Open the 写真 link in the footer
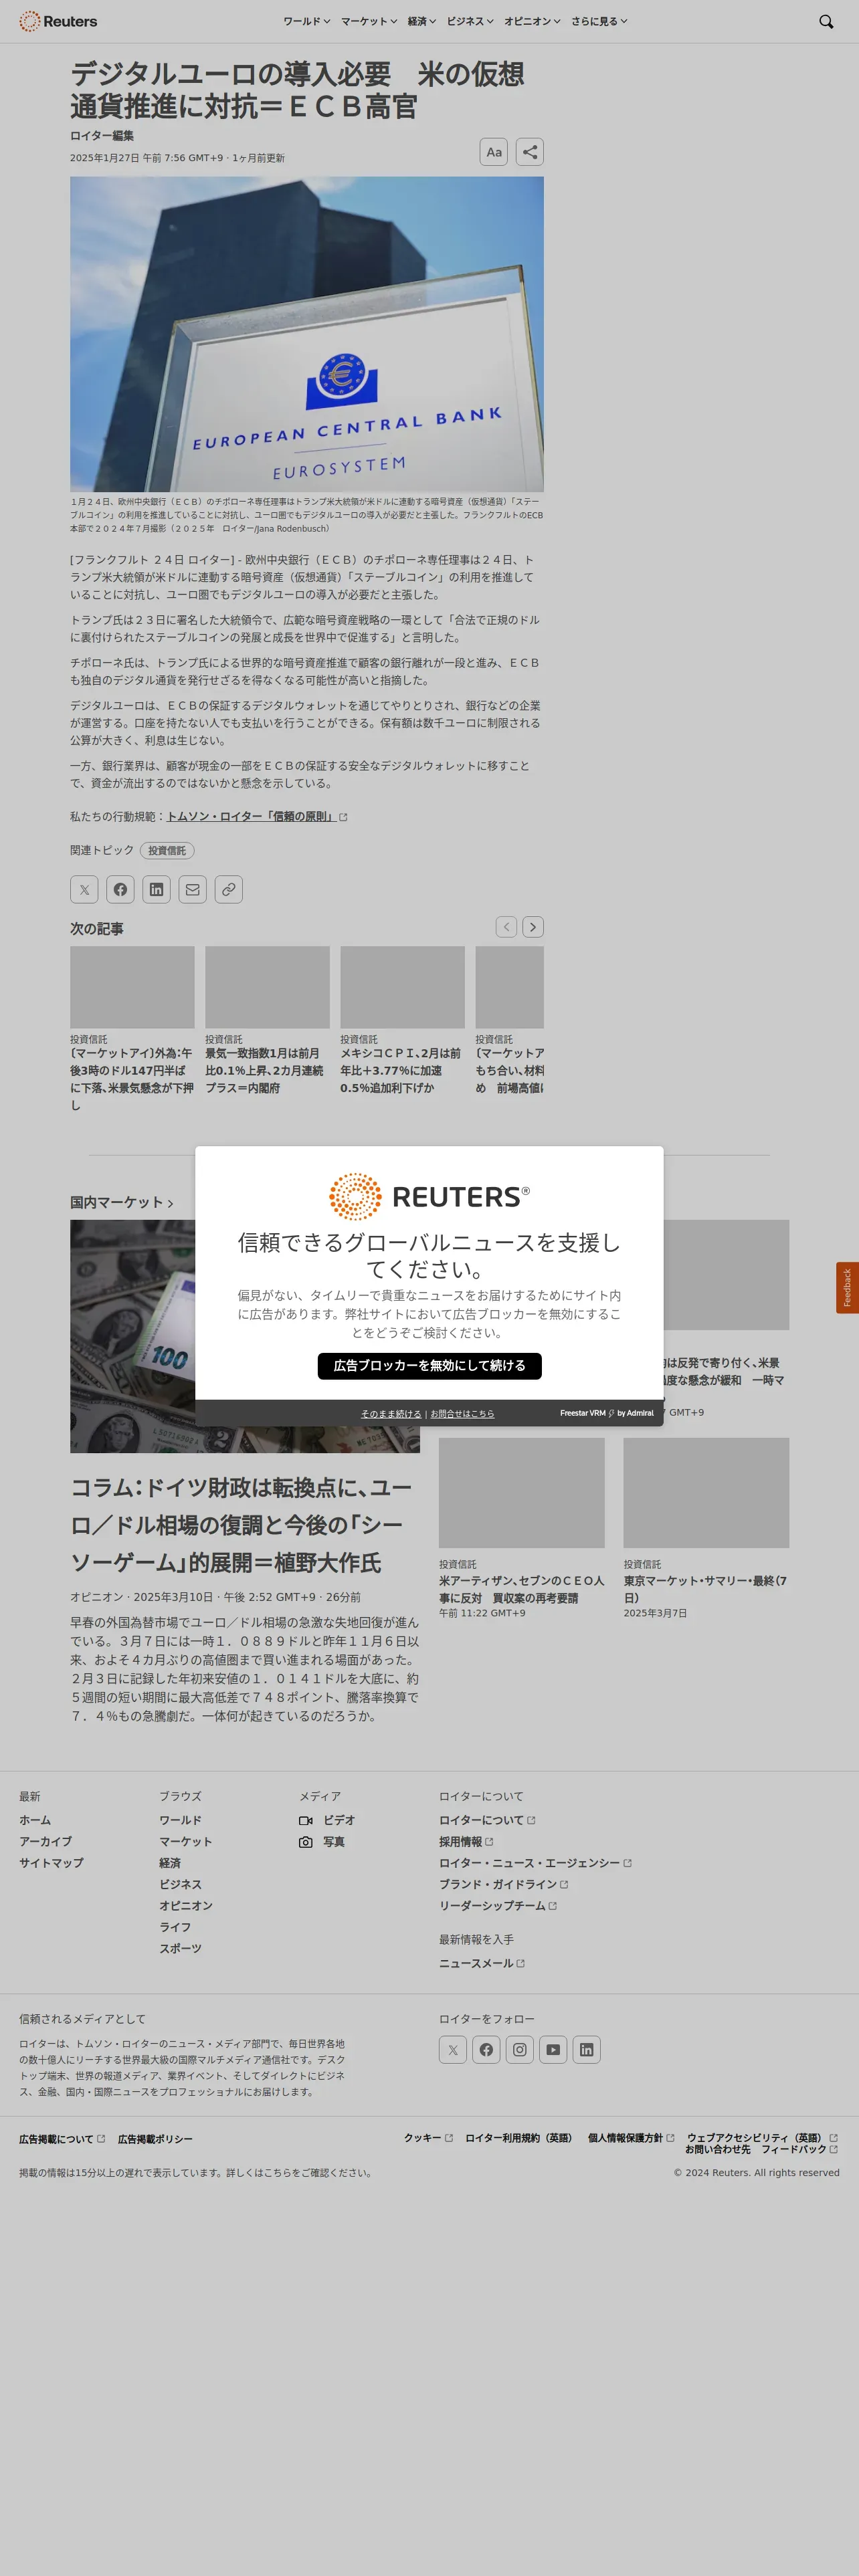 (x=322, y=1841)
